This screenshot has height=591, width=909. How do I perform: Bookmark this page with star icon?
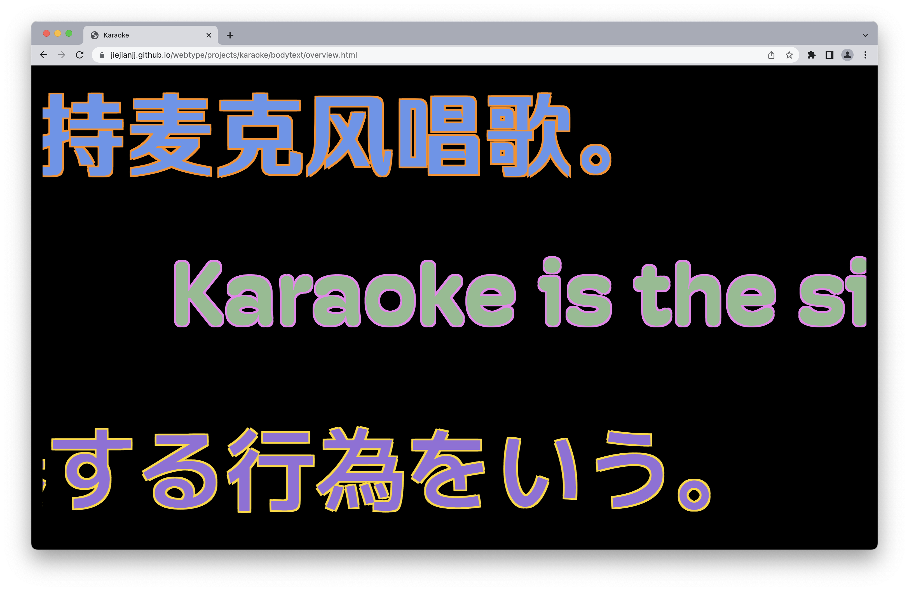point(789,55)
